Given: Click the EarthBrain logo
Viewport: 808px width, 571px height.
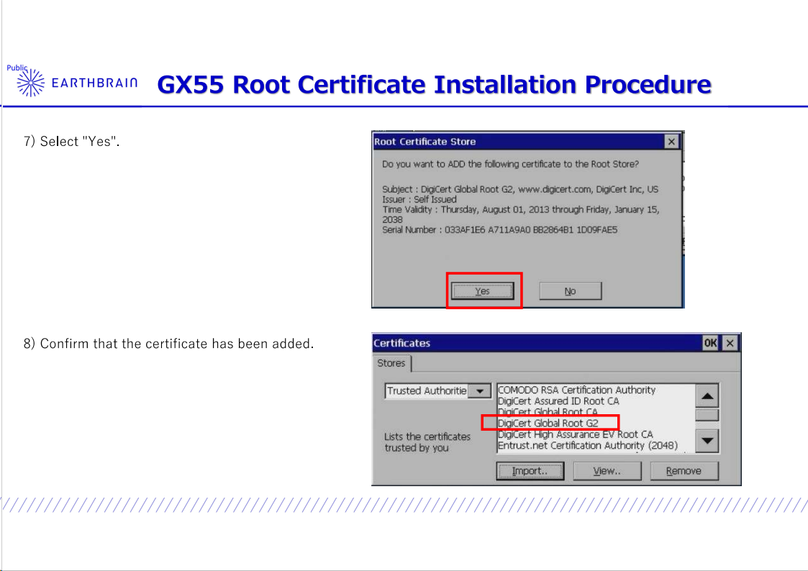Looking at the screenshot, I should click(x=77, y=83).
